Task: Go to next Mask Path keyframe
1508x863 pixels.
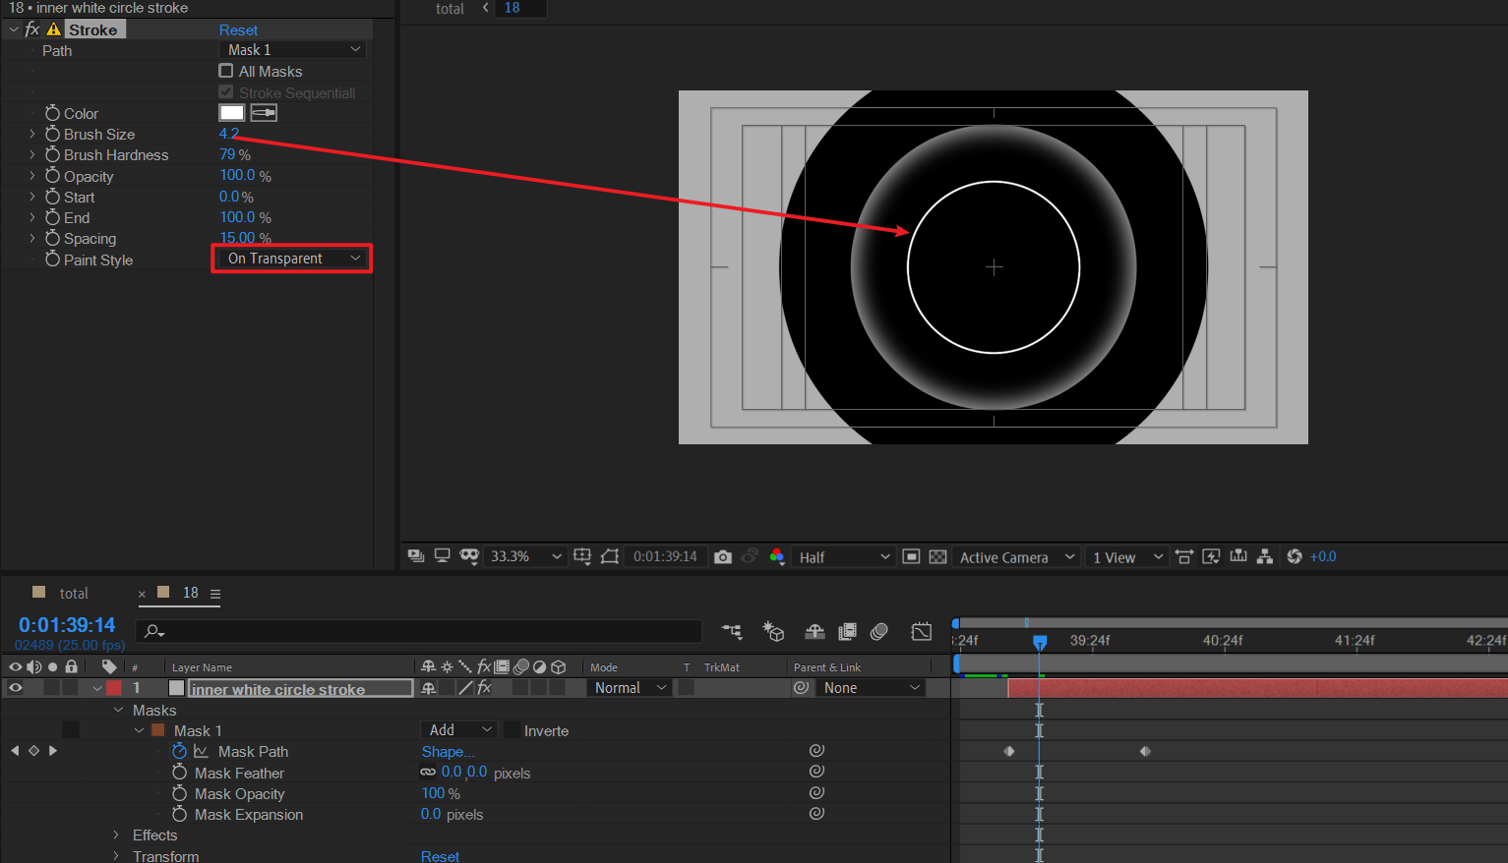Action: (53, 751)
